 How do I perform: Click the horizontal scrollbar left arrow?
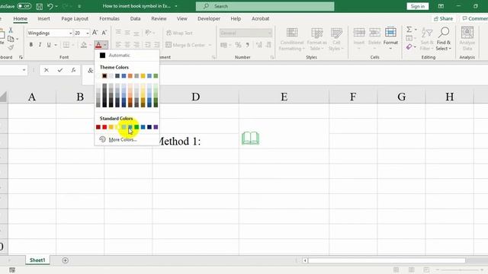pos(305,260)
